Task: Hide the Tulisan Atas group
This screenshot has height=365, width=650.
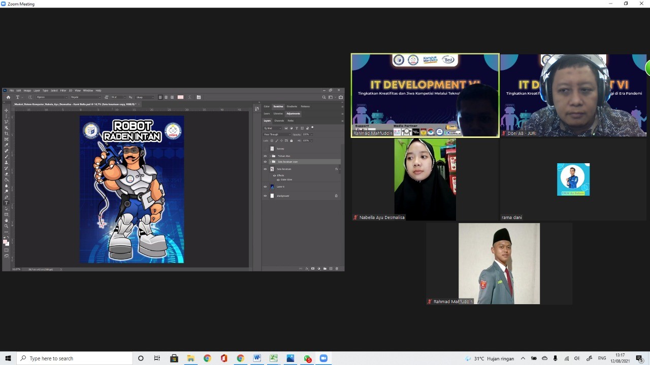Action: [x=265, y=156]
